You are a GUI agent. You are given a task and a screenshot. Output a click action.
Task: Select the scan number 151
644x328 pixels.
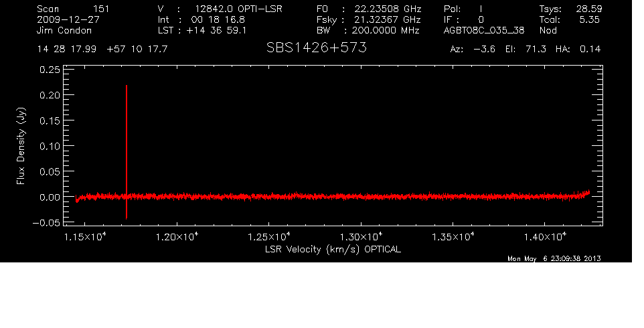coord(101,9)
